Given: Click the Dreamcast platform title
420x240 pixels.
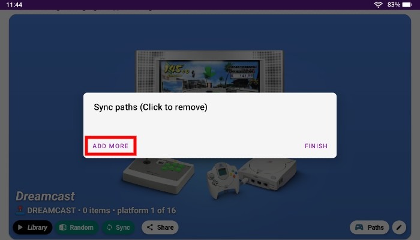Looking at the screenshot, I should pos(45,196).
